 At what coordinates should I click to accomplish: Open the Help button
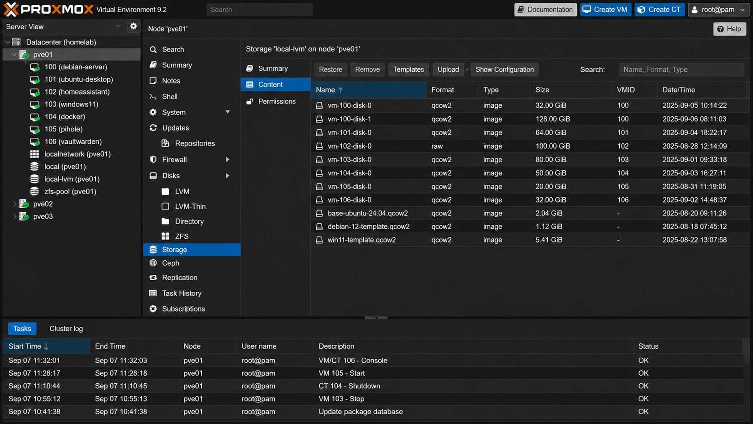click(x=729, y=29)
